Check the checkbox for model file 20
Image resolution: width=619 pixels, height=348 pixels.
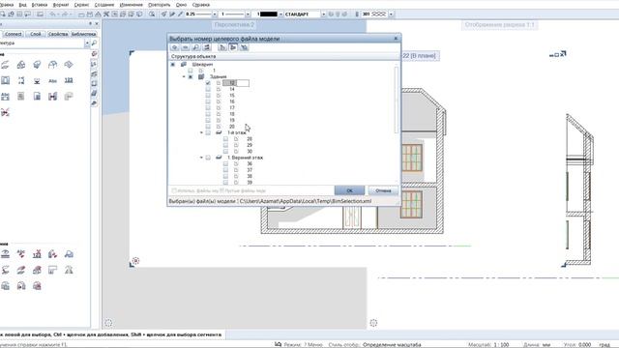click(x=208, y=127)
